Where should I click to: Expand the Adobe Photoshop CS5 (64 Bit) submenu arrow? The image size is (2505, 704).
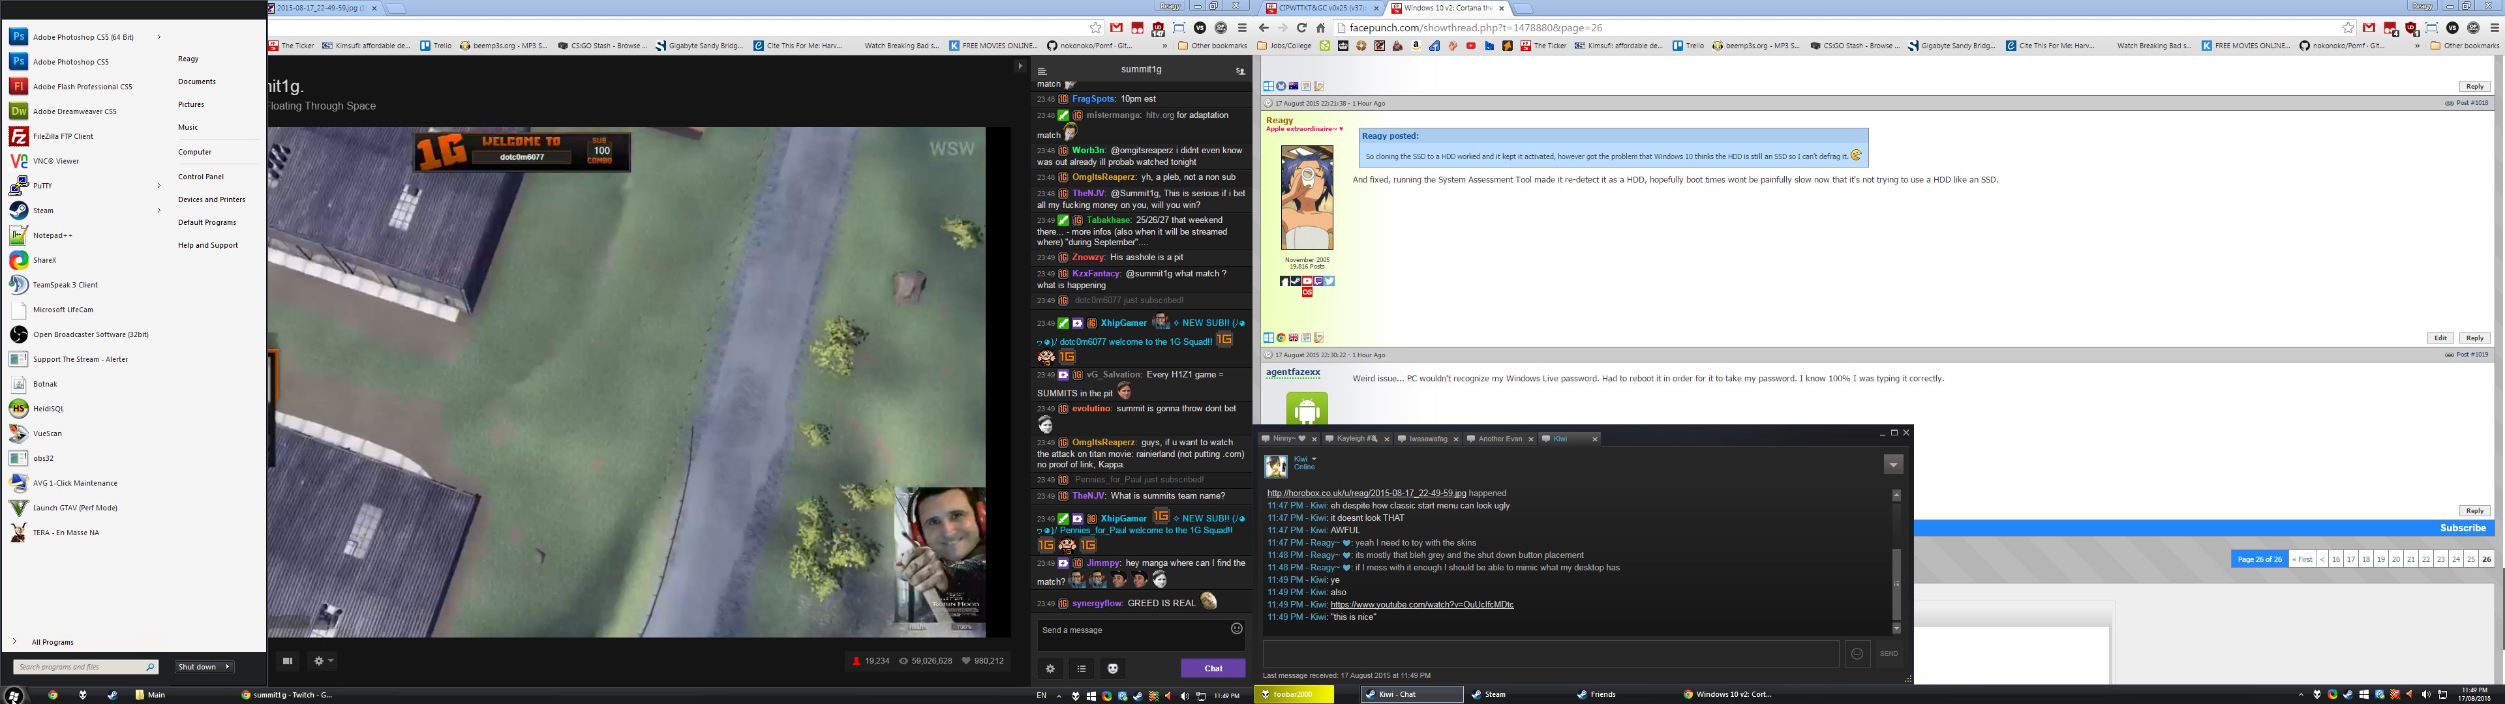pyautogui.click(x=159, y=37)
